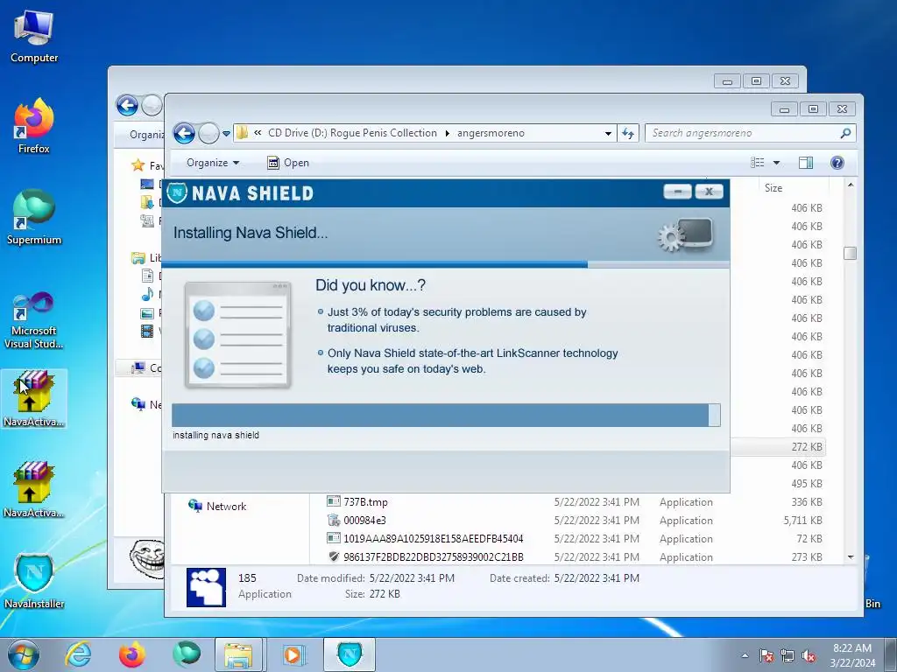Open Internet Explorer from the taskbar
This screenshot has width=897, height=672.
tap(78, 654)
